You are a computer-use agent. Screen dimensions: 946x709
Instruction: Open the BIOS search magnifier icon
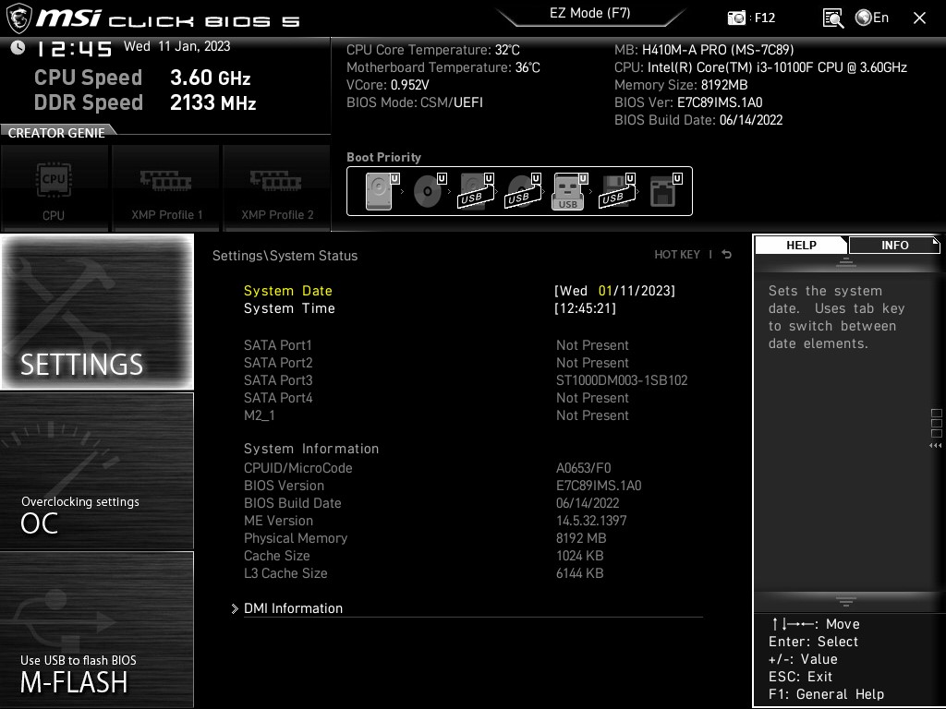(x=833, y=18)
